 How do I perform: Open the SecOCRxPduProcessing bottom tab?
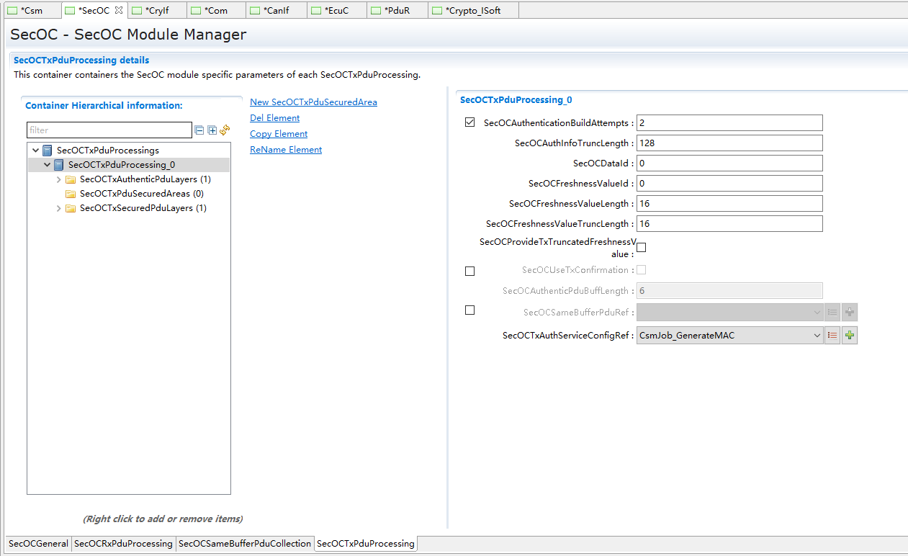point(123,544)
